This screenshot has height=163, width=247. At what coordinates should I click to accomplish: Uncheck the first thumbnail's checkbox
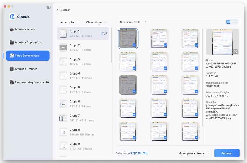(134, 45)
